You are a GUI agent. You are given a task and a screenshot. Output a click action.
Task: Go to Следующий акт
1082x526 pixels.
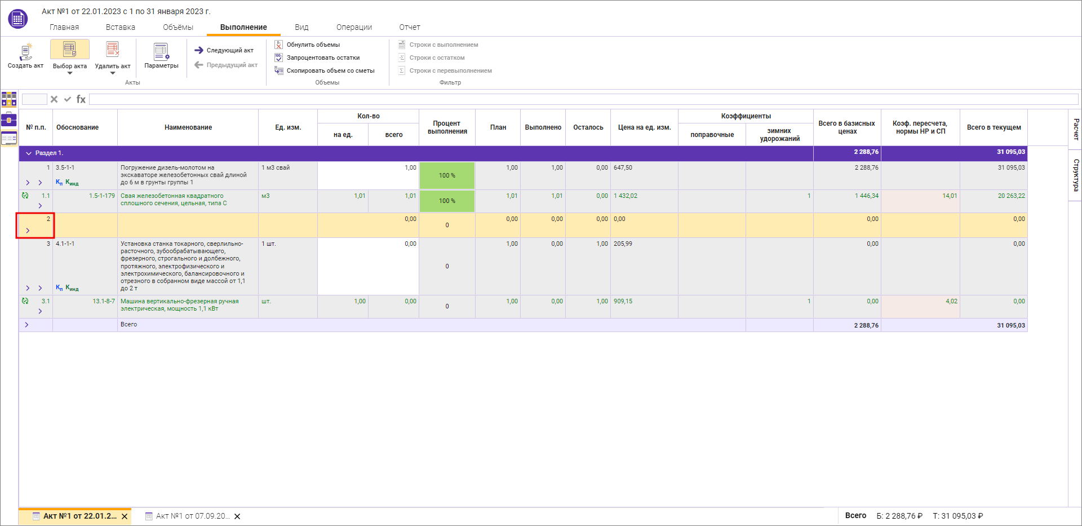tap(224, 50)
